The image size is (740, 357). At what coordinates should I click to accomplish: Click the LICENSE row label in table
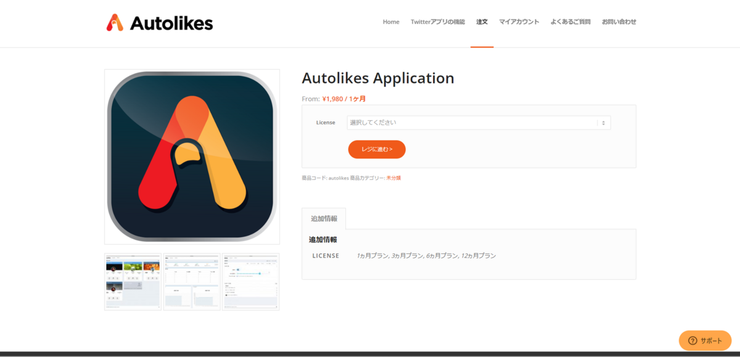326,256
